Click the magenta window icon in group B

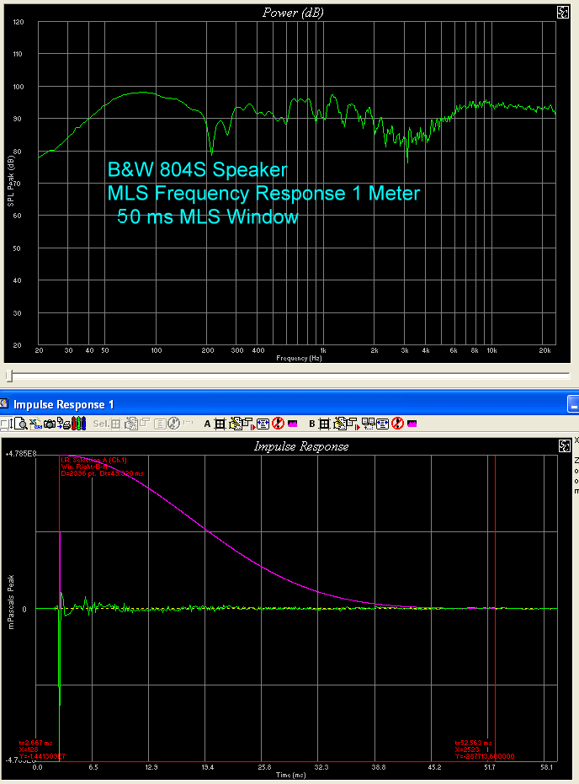[412, 424]
